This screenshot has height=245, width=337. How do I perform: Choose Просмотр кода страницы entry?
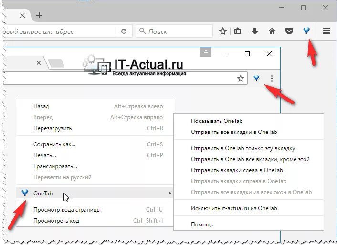tap(95, 210)
